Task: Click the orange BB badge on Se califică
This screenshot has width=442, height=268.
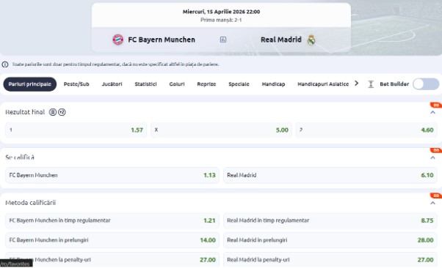Action: pos(436,150)
